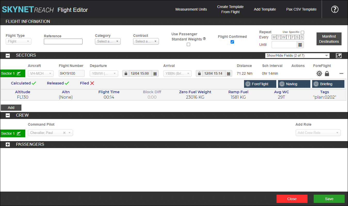
Task: Open the departure date calendar picker
Action: click(x=155, y=74)
